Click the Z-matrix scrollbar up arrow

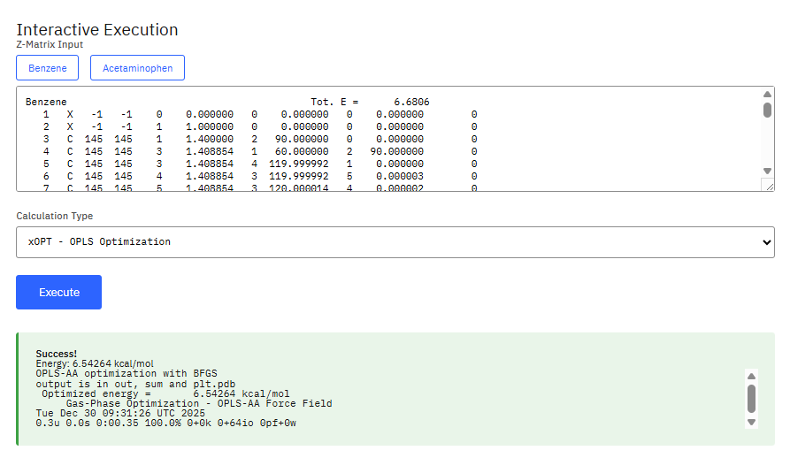click(x=767, y=95)
